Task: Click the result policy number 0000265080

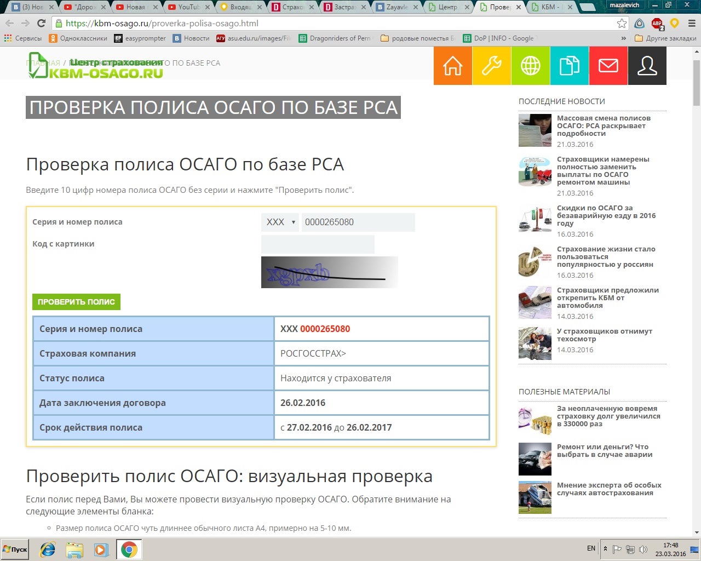Action: (325, 329)
